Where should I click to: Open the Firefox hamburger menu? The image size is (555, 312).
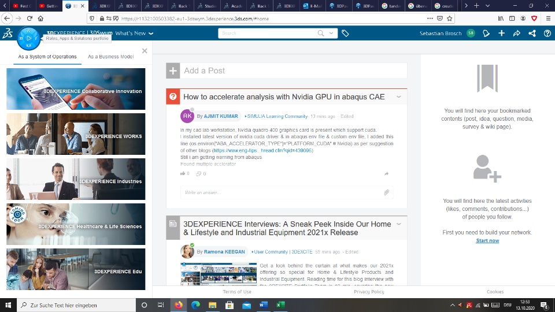click(x=548, y=18)
